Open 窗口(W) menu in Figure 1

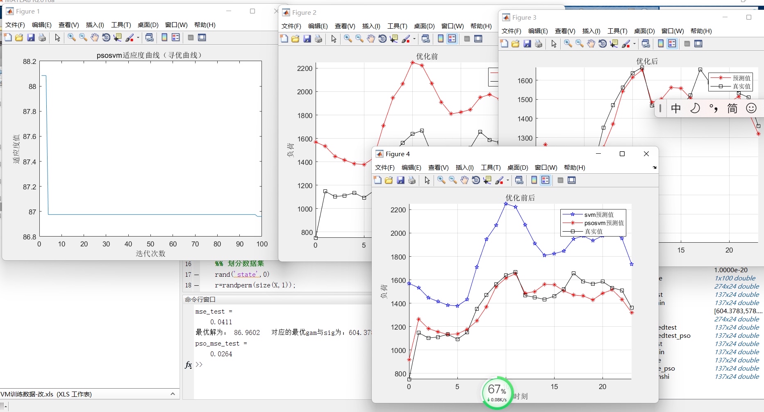(x=176, y=25)
